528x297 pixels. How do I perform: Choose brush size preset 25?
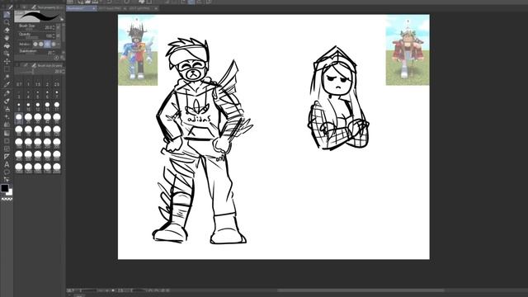click(28, 118)
